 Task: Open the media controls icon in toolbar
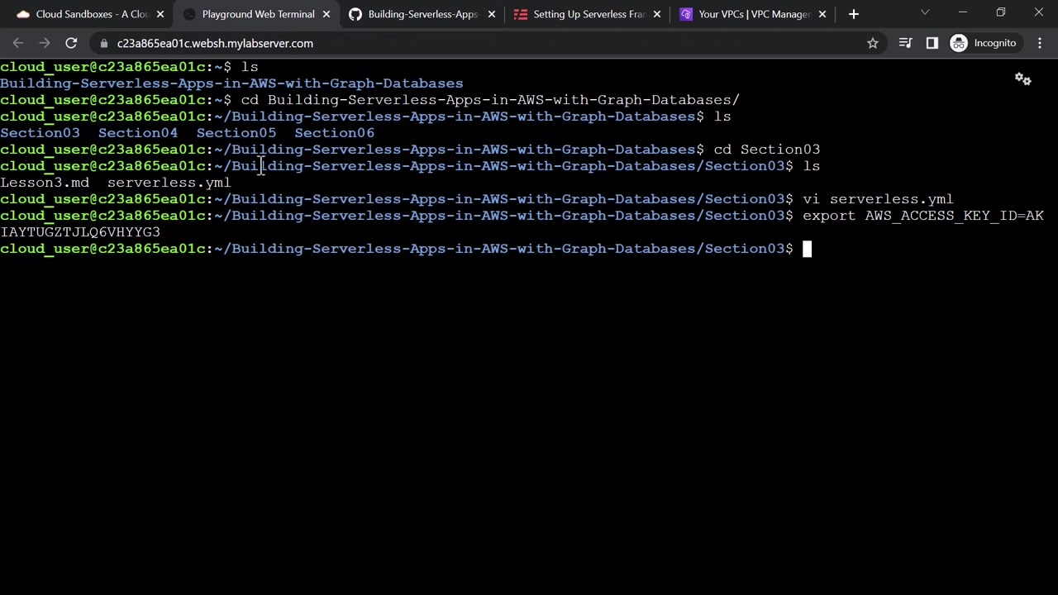[906, 43]
